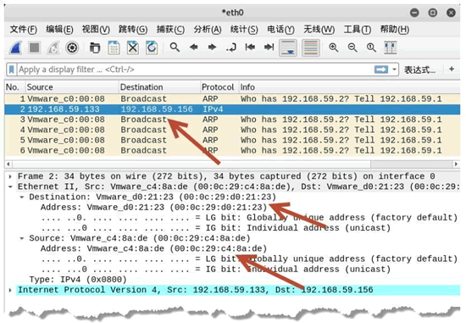Add a filter button with plus
Screen dimensions: 466x323
(452, 69)
